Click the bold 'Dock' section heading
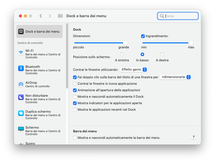 [77, 30]
